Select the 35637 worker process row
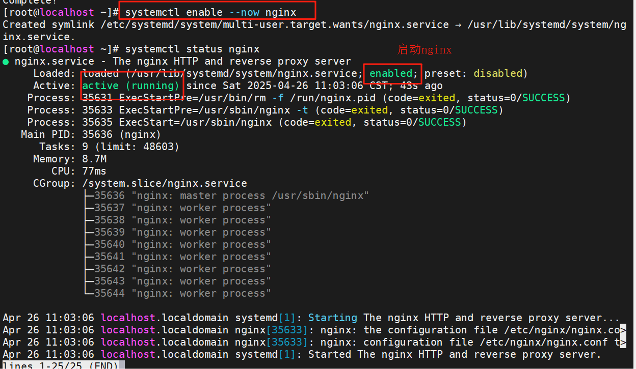 177,208
